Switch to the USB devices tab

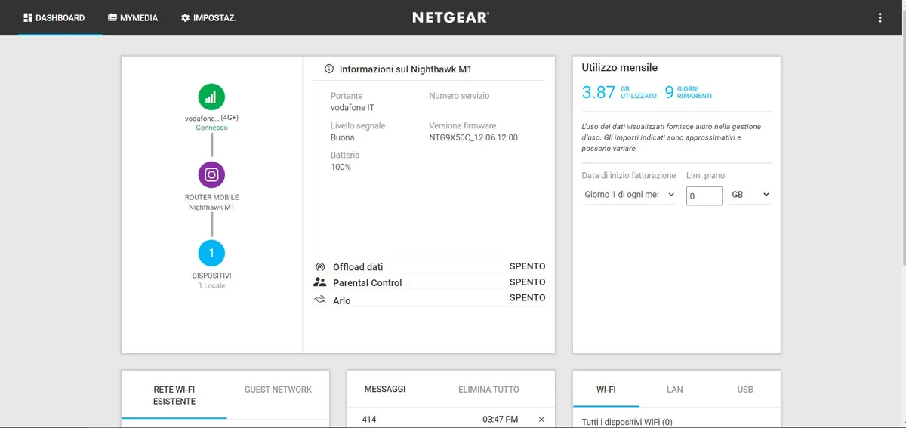(745, 390)
